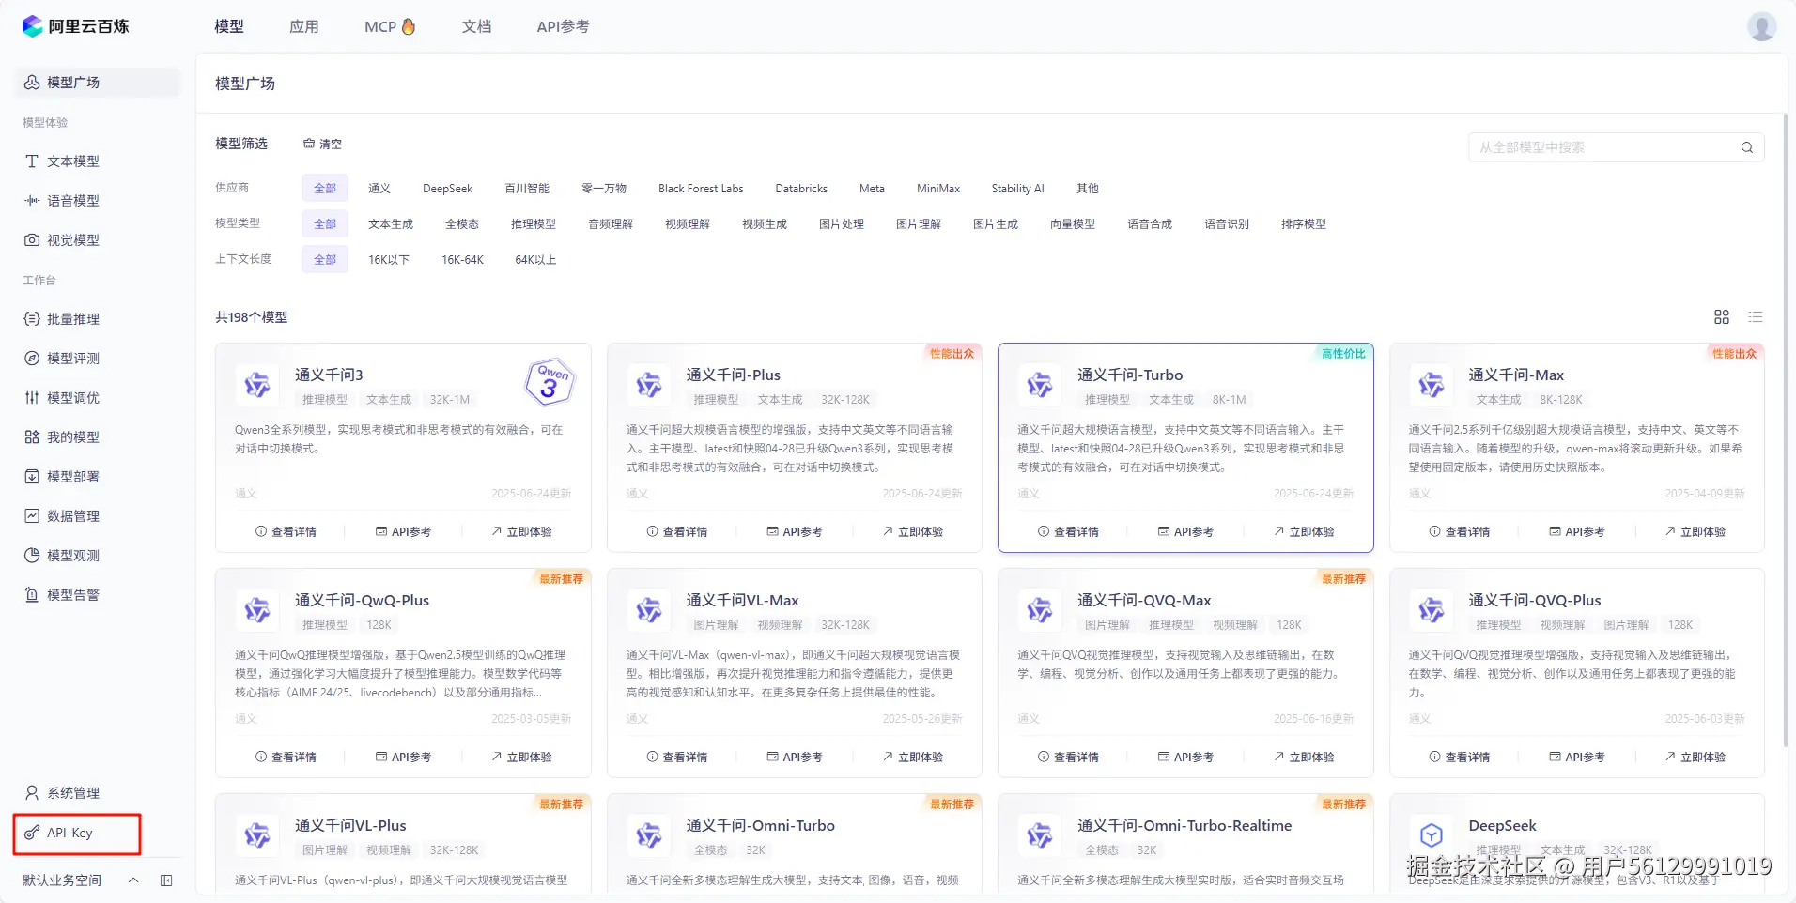Open the MCP top navigation tab
The height and width of the screenshot is (903, 1796).
(x=390, y=26)
